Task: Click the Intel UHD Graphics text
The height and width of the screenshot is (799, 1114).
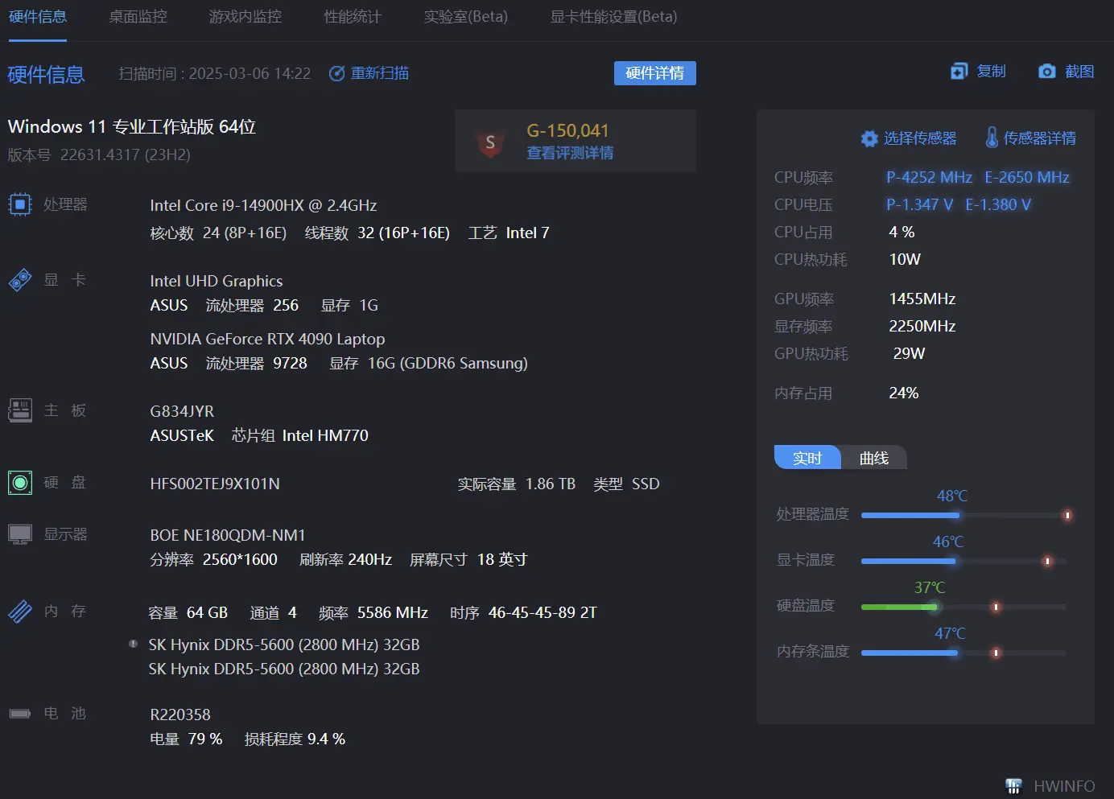Action: click(x=217, y=281)
